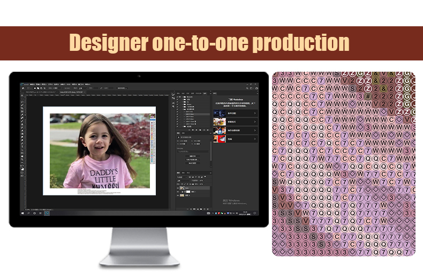
Task: Select the Crop tool
Action: (22, 108)
